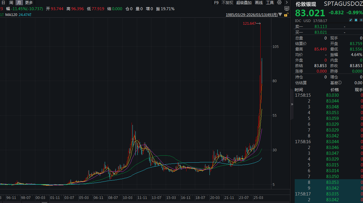This screenshot has width=363, height=203.
Task: Click the pencil edit icon beside the quote time
Action: 351,20
